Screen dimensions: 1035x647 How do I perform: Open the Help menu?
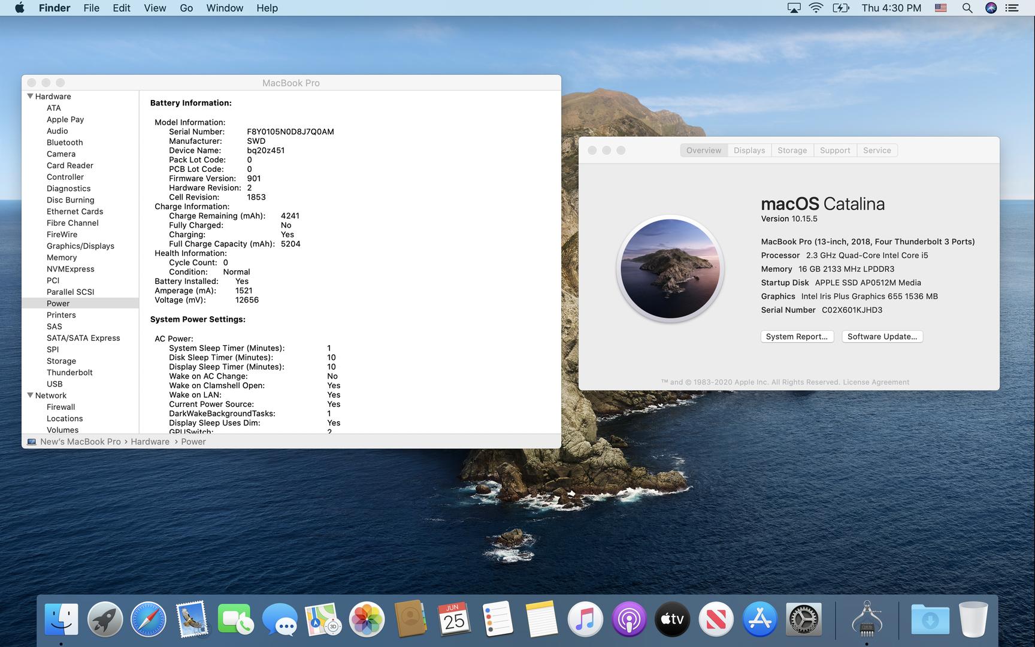pos(267,8)
